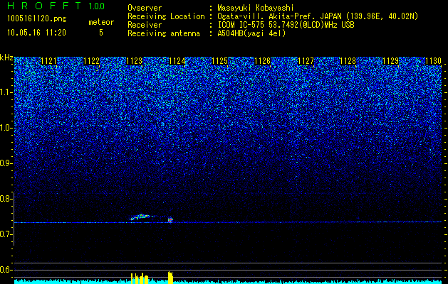Click the 1.1 kHz axis label
Image resolution: width=448 pixels, height=284 pixels.
coord(6,92)
